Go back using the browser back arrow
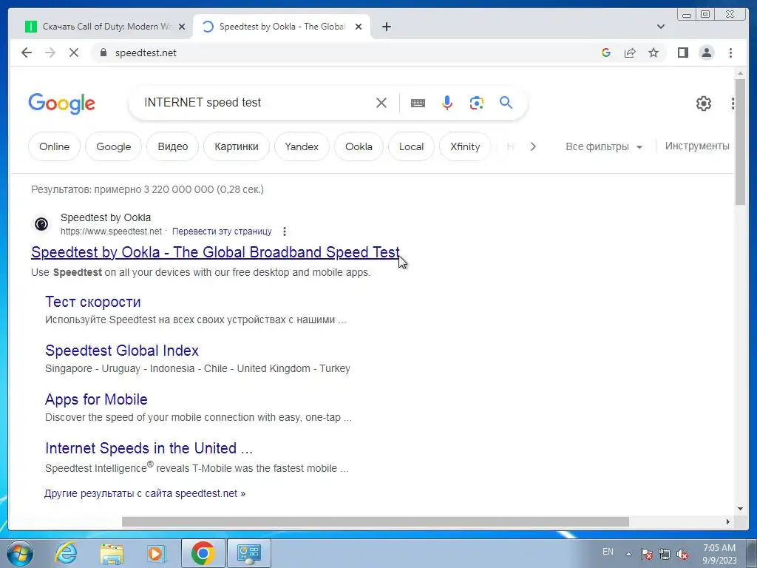Screen dimensions: 757x568 point(27,53)
